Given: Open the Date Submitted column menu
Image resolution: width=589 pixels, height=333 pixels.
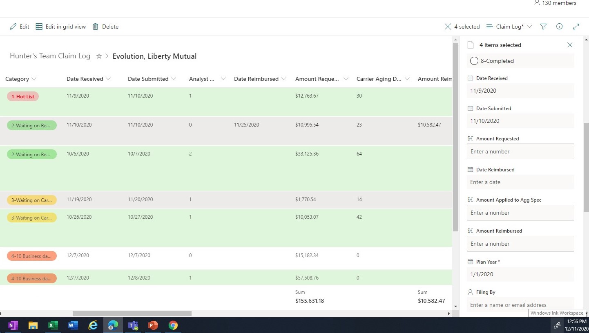Looking at the screenshot, I should 173,79.
